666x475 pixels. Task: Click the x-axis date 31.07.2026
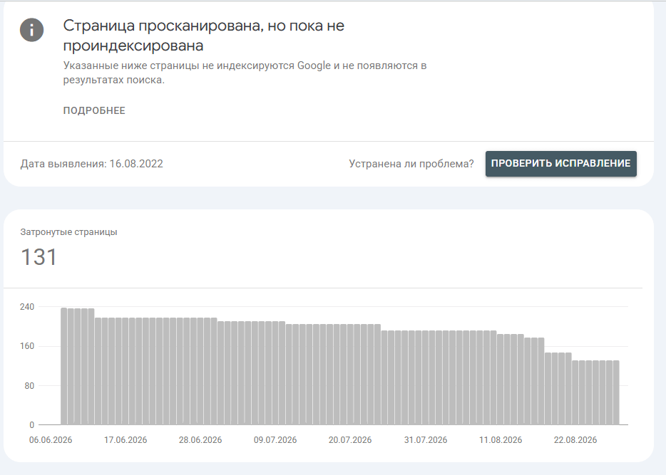point(426,440)
